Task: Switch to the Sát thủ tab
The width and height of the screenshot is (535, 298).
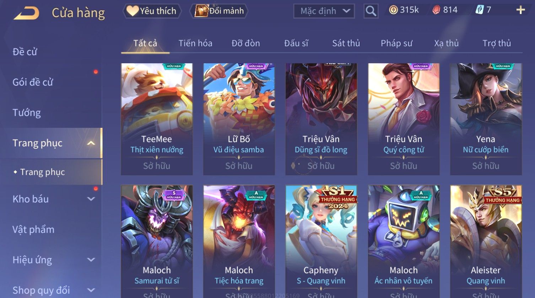Action: [346, 43]
